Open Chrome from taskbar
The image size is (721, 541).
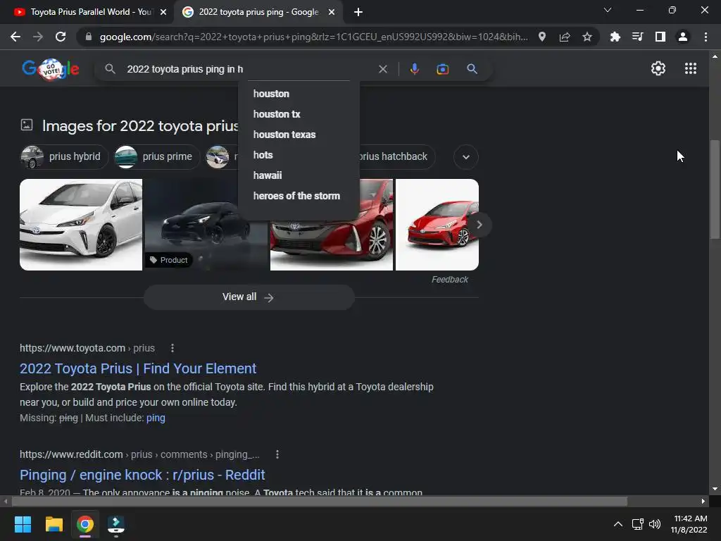[85, 524]
